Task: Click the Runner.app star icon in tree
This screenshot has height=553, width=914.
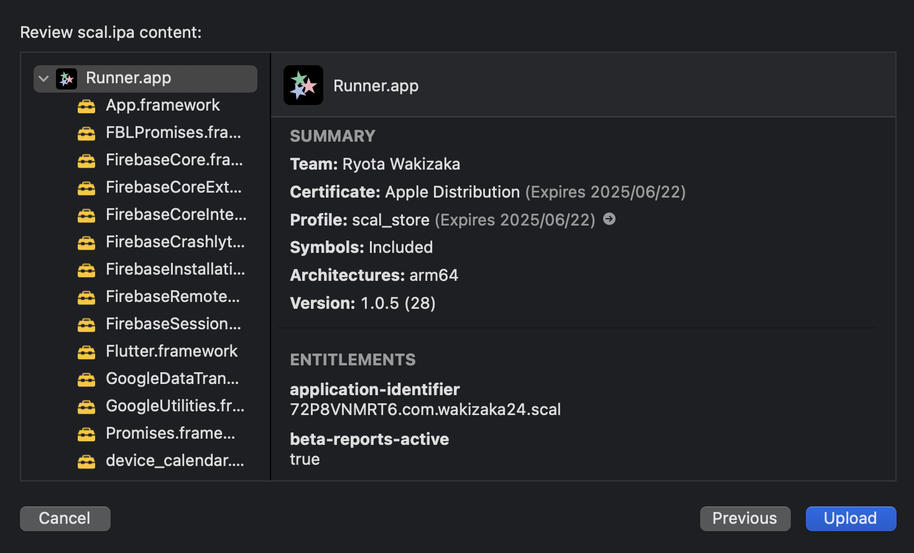Action: (x=67, y=79)
